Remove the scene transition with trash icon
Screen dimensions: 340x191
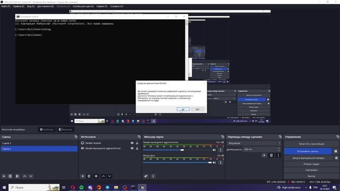coord(271,155)
